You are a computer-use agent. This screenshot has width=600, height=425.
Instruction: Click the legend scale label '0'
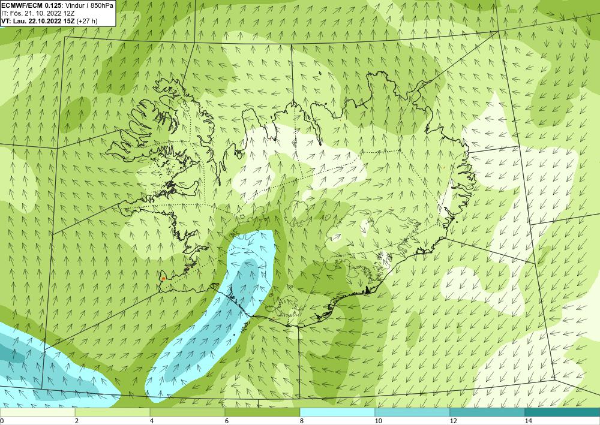(2, 421)
